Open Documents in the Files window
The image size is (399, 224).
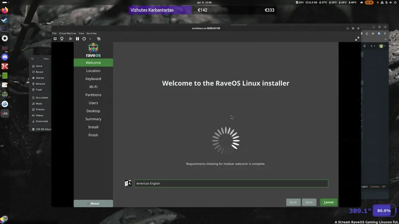tap(42, 98)
